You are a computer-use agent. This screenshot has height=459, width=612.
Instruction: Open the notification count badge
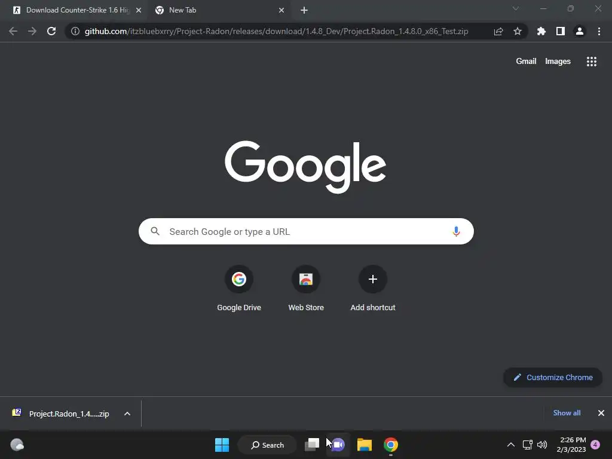coord(595,445)
